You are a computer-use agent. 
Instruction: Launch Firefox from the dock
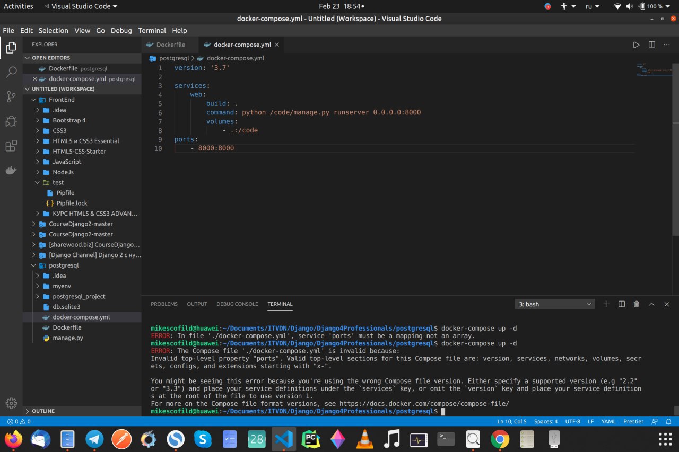(x=14, y=439)
